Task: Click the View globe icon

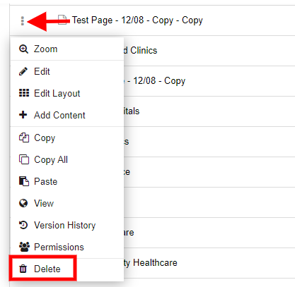Action: (x=23, y=203)
